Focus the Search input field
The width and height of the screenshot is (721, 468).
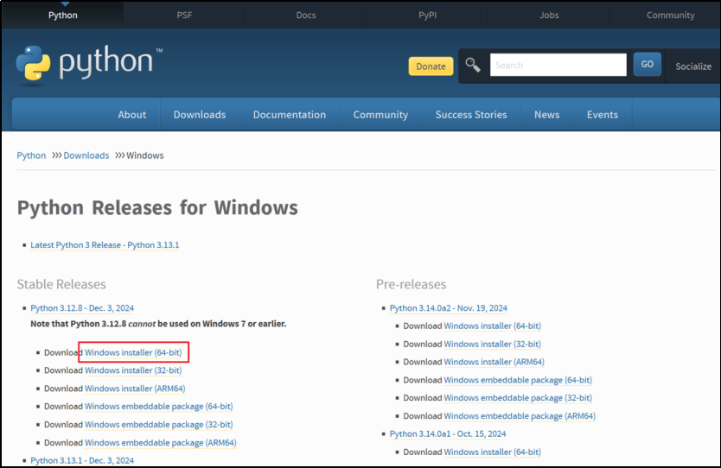(x=558, y=65)
